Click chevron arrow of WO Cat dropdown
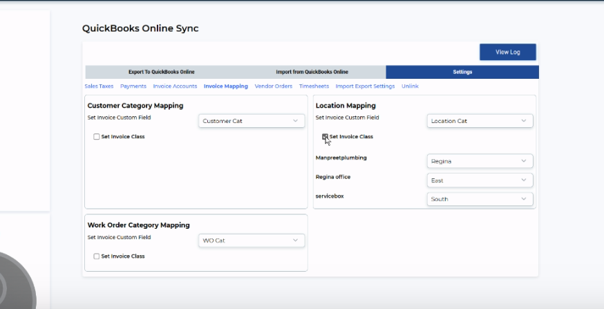This screenshot has width=604, height=309. pos(296,240)
